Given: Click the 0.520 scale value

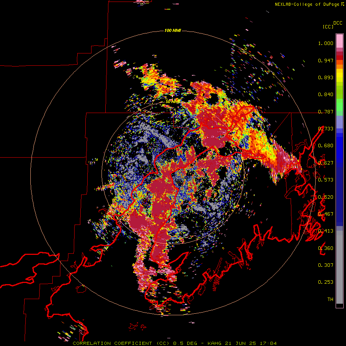Looking at the screenshot, I should [x=326, y=197].
